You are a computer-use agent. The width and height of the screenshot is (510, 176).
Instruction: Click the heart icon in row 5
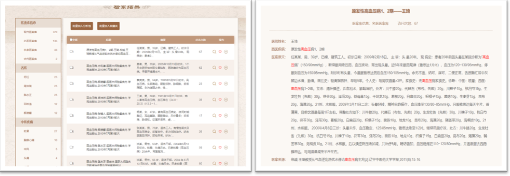(x=220, y=115)
